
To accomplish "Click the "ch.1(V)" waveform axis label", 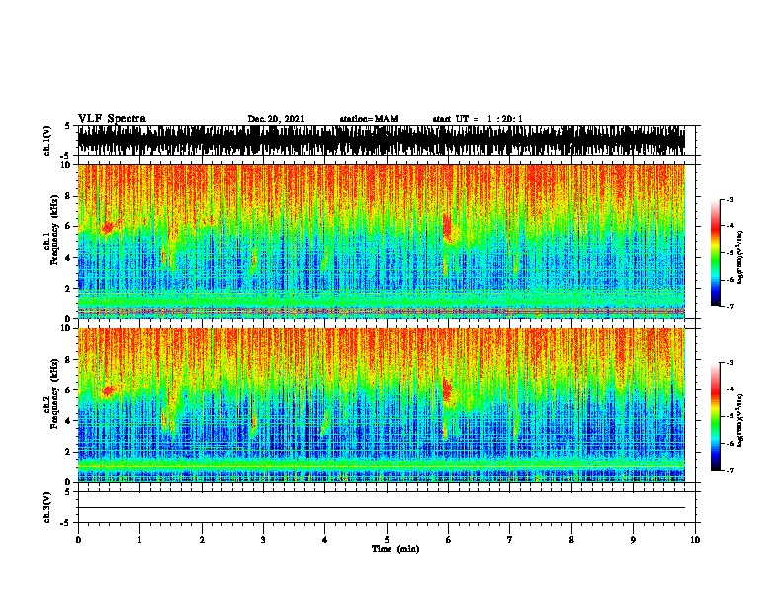I will (x=46, y=140).
